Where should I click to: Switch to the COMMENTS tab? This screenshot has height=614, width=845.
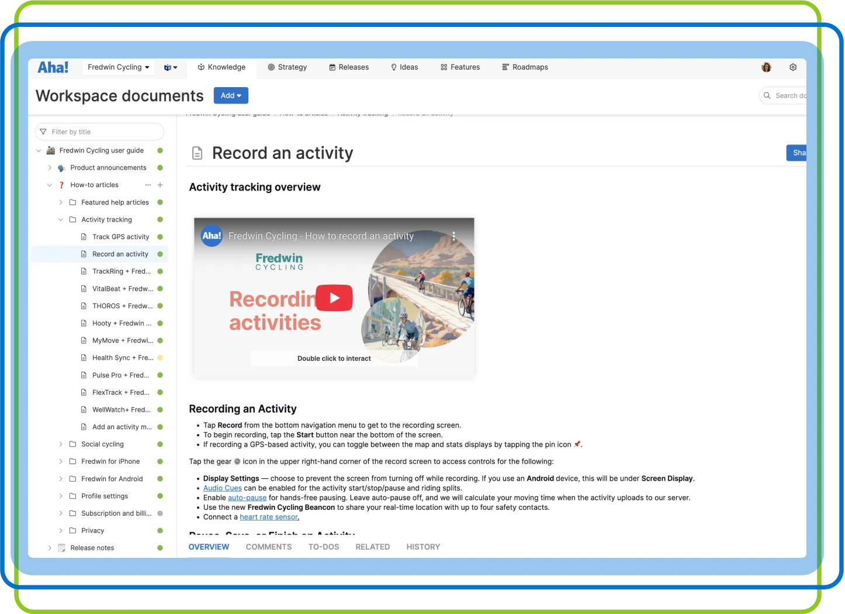coord(269,547)
